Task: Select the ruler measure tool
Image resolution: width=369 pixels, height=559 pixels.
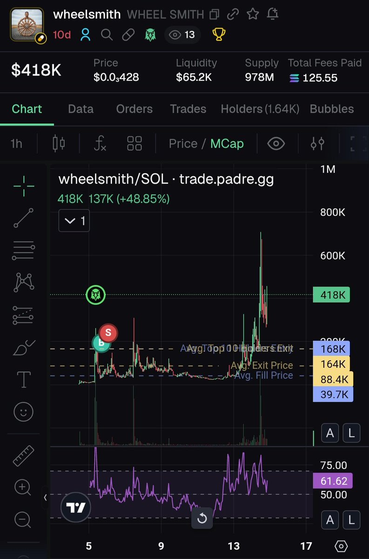Action: click(x=23, y=456)
